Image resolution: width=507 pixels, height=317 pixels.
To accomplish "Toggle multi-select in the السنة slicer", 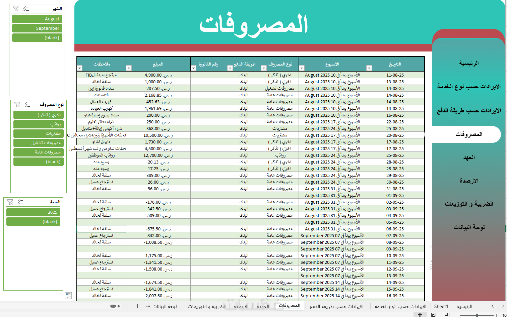I will [x=20, y=202].
